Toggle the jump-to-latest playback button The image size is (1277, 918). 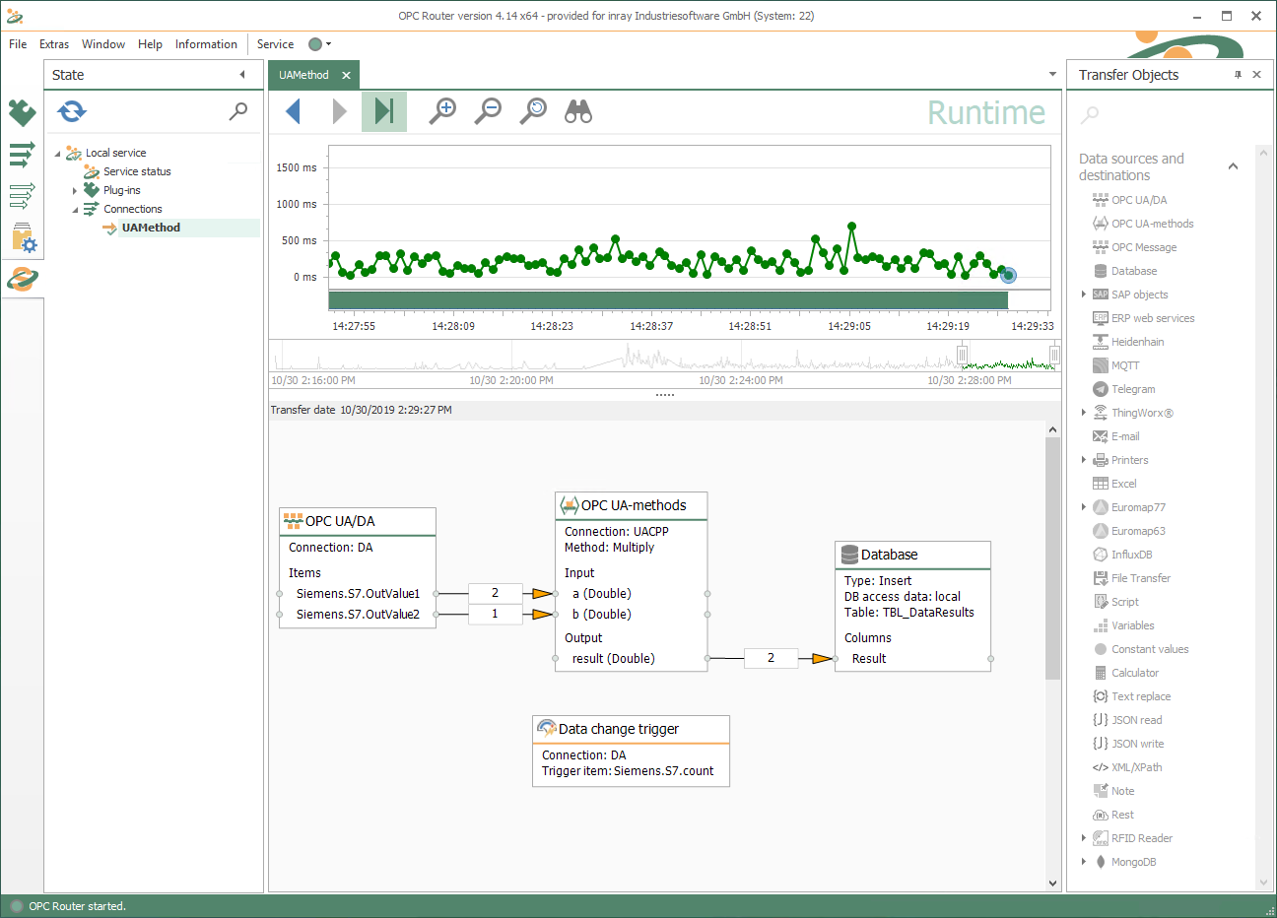[383, 111]
